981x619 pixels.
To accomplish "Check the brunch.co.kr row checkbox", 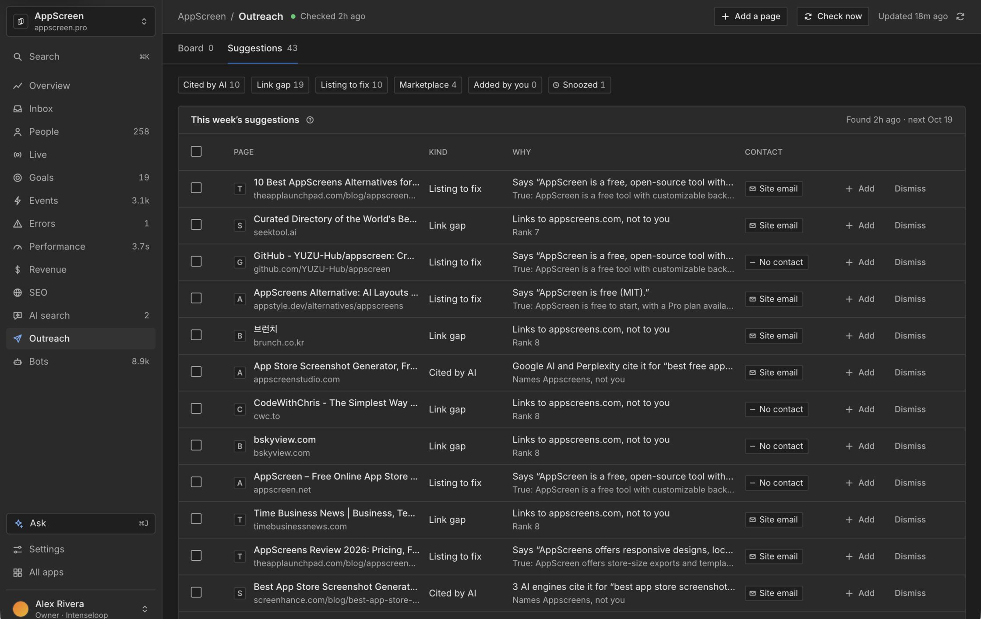I will coord(196,335).
